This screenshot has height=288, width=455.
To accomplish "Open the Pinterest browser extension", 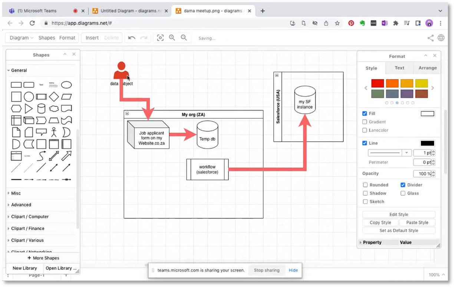I will tap(351, 23).
